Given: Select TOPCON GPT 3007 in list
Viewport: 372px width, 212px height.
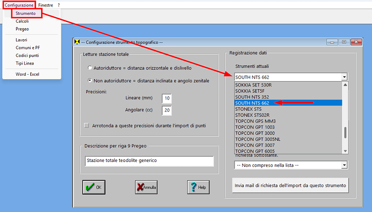Looking at the screenshot, I should pos(288,145).
